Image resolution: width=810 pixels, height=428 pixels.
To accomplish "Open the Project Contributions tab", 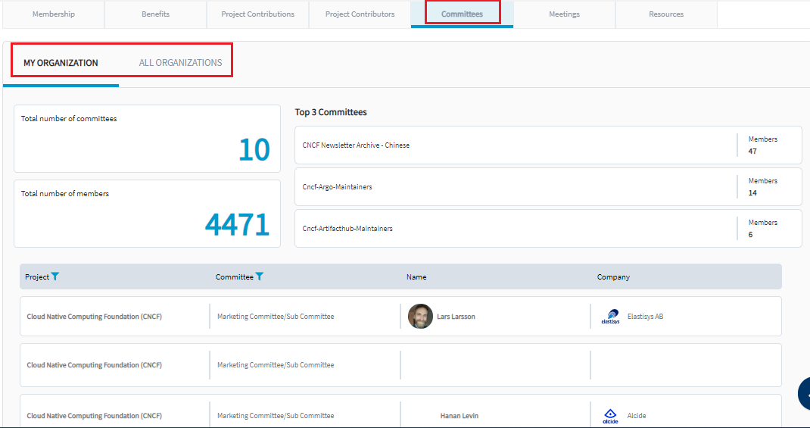I will 258,14.
